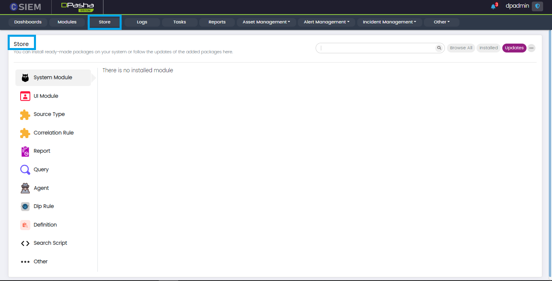Click the Source Type puzzle icon
Screen dimensions: 552x281
pyautogui.click(x=25, y=115)
